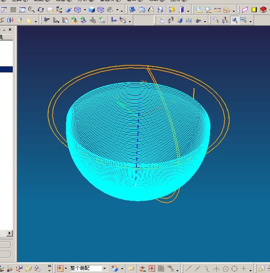Switch to static wireframe display

pyautogui.click(x=101, y=10)
